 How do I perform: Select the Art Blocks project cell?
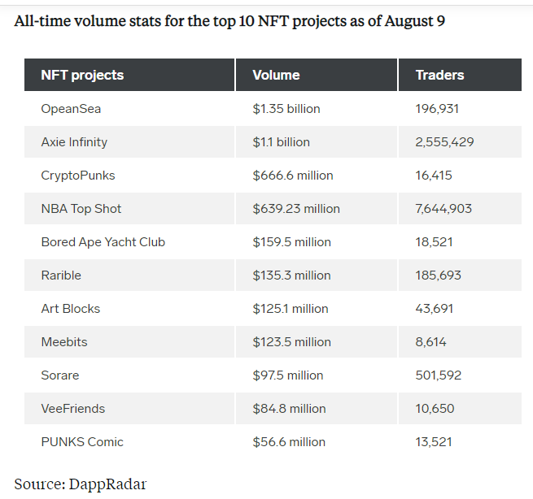click(71, 308)
